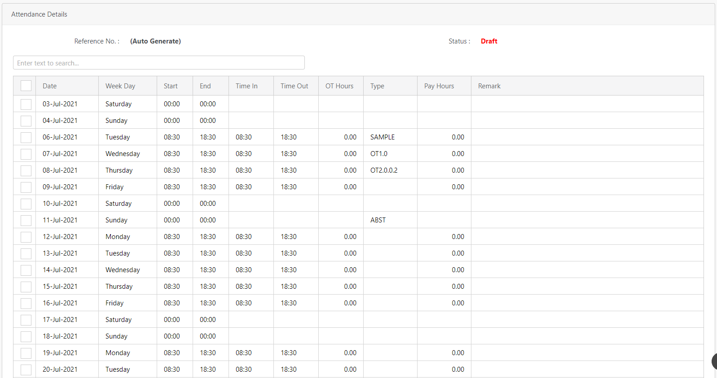Image resolution: width=717 pixels, height=378 pixels.
Task: Click the Draft status text
Action: [489, 41]
